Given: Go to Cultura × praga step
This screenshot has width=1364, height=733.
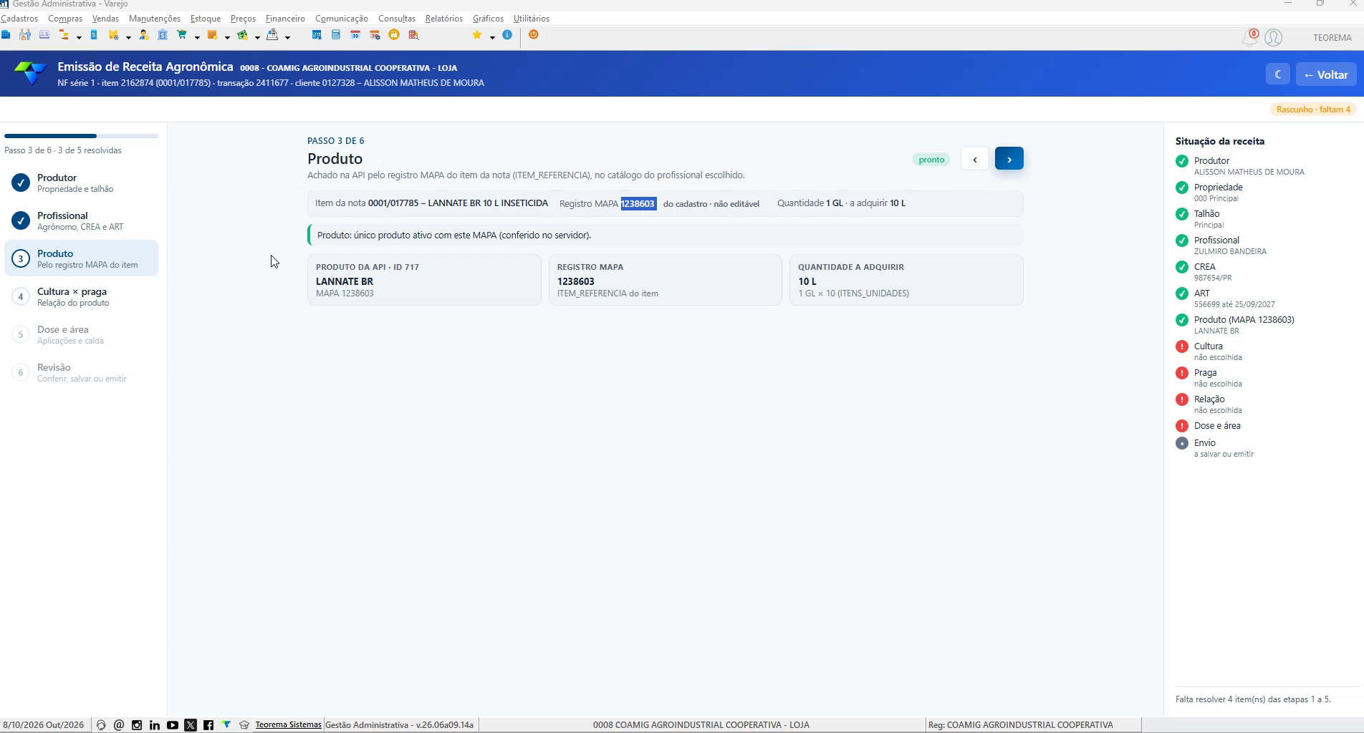Looking at the screenshot, I should pyautogui.click(x=81, y=296).
